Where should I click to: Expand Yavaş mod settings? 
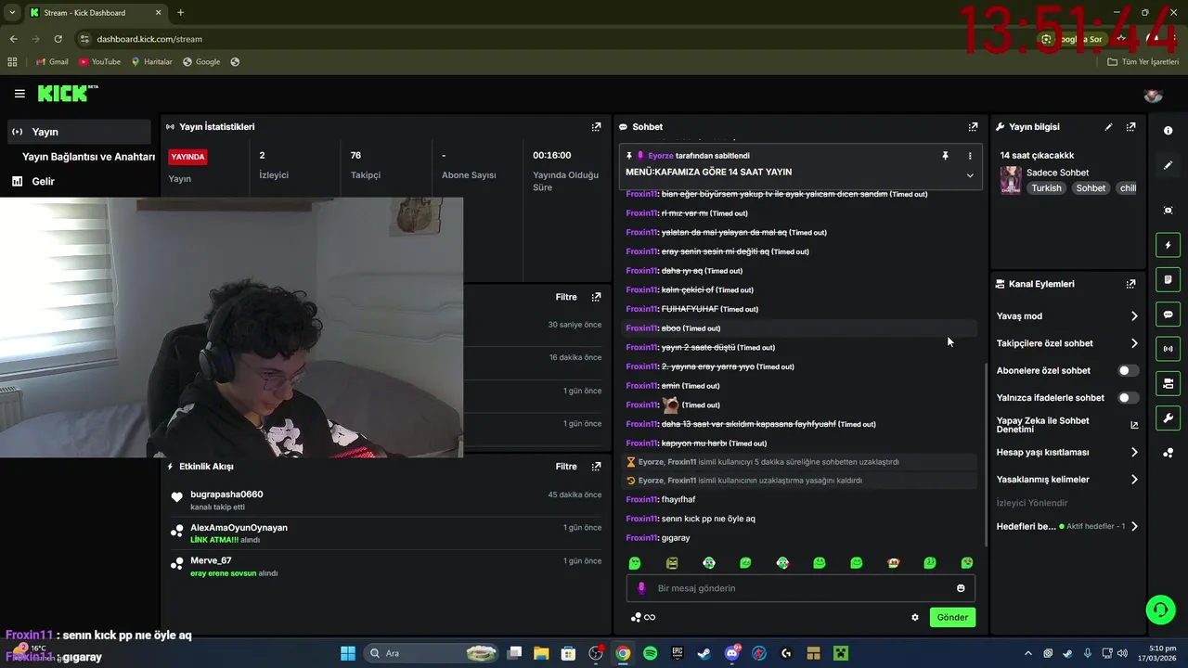1067,316
